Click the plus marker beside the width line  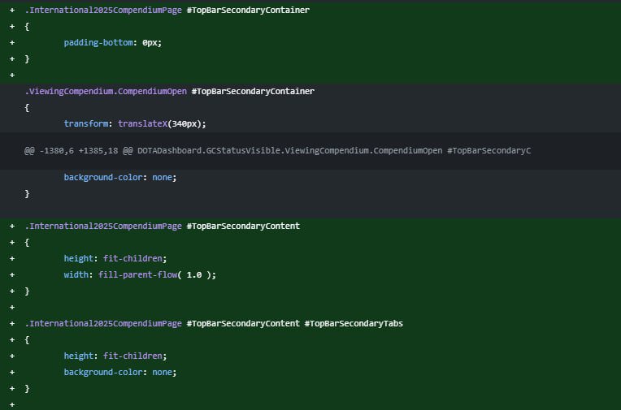coord(12,274)
